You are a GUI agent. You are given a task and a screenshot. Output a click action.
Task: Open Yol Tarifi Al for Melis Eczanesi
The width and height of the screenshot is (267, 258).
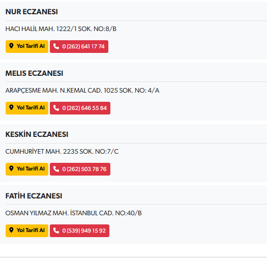pyautogui.click(x=27, y=108)
